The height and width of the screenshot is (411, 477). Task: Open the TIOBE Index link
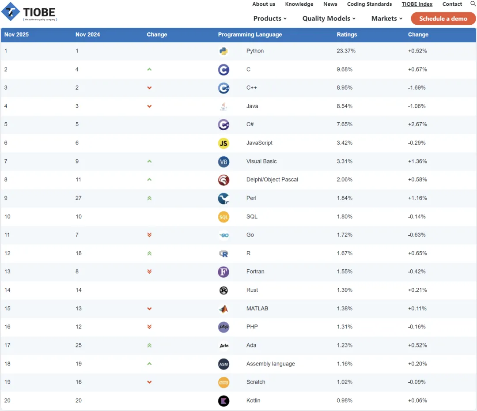click(417, 4)
